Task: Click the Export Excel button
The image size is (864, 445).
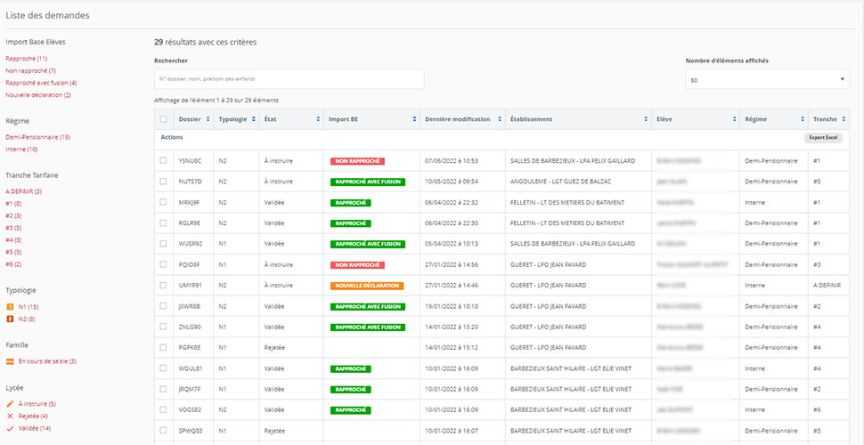Action: click(822, 138)
